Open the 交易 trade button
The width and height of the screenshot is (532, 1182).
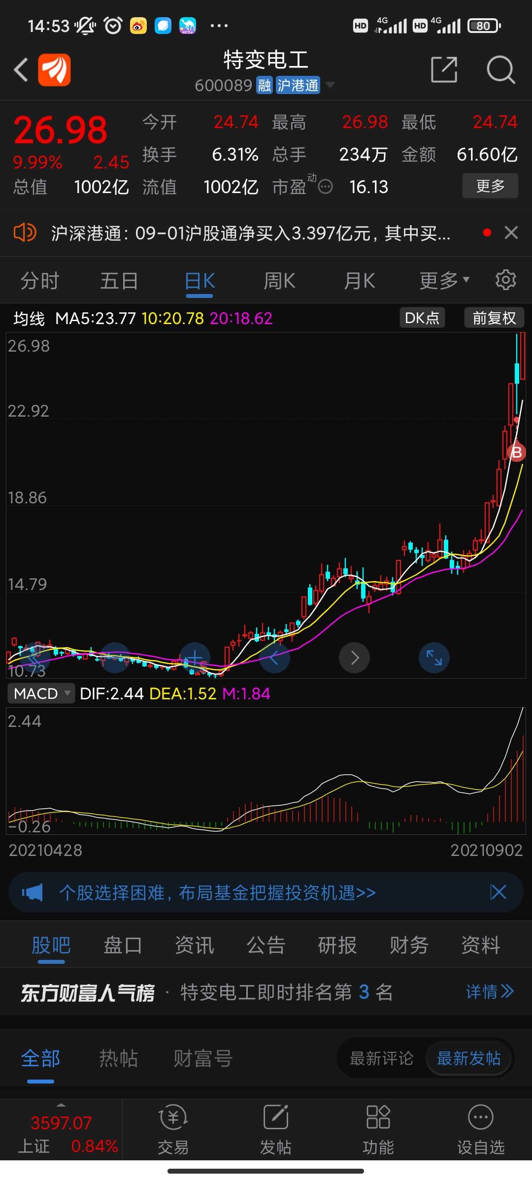click(173, 1130)
